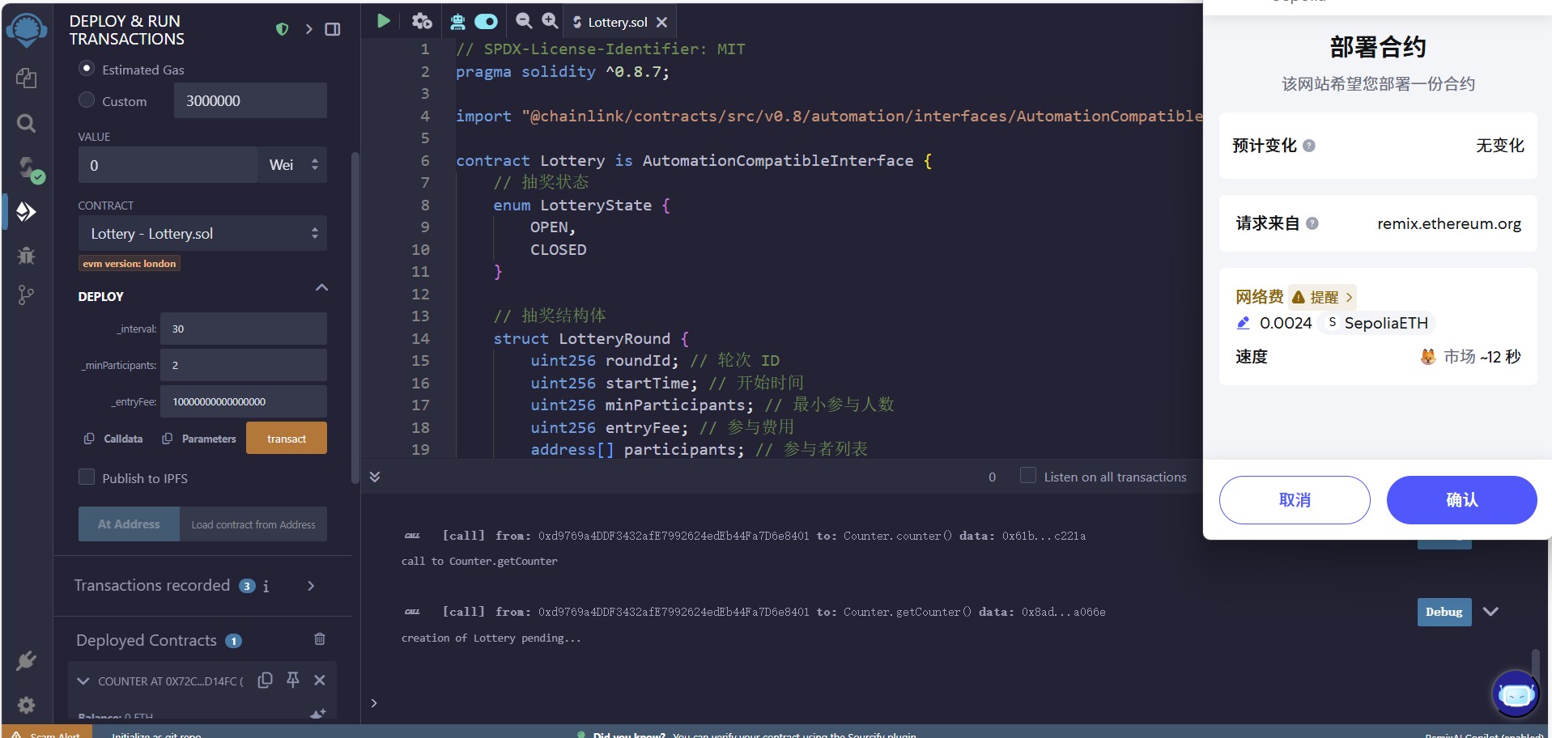
Task: Expand the Transactions recorded section
Action: coord(311,586)
